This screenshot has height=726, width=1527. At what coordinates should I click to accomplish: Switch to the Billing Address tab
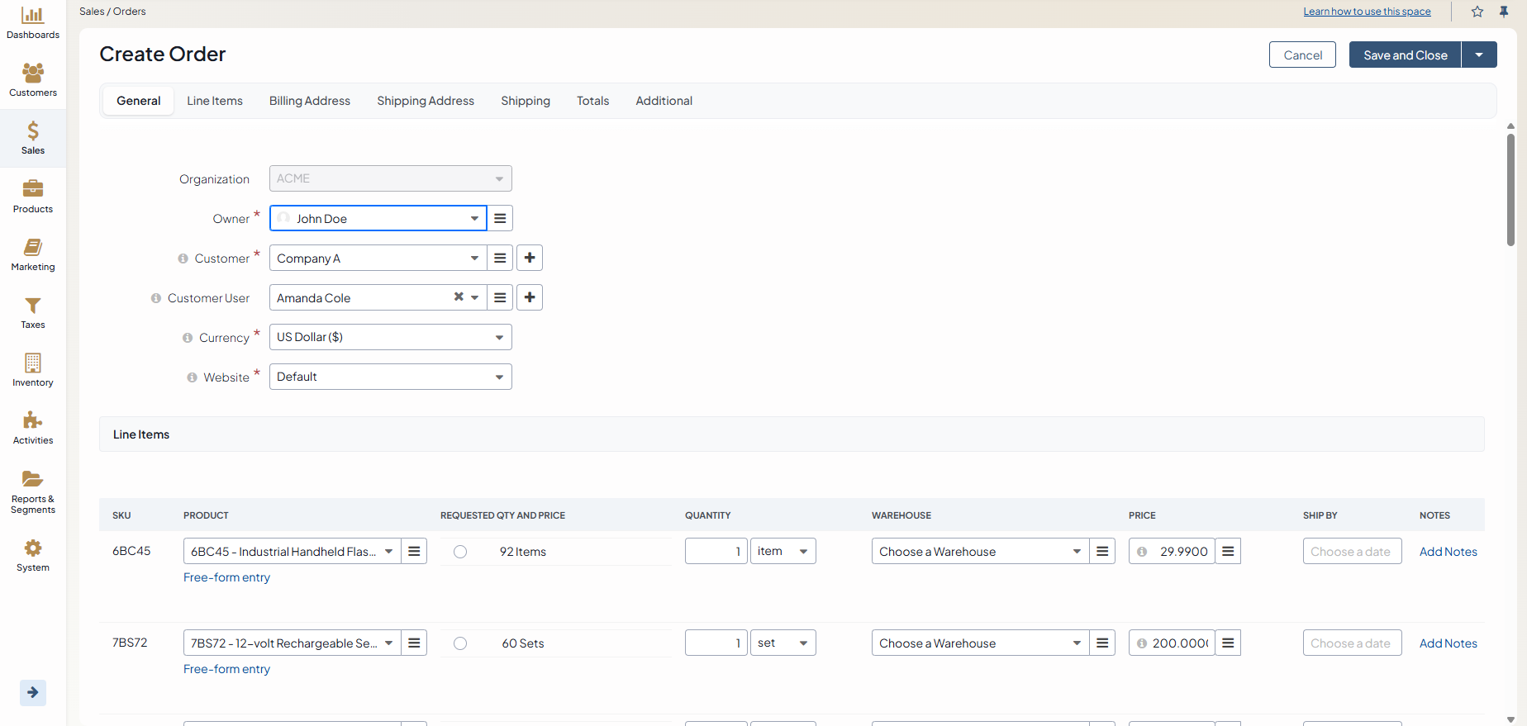(309, 101)
